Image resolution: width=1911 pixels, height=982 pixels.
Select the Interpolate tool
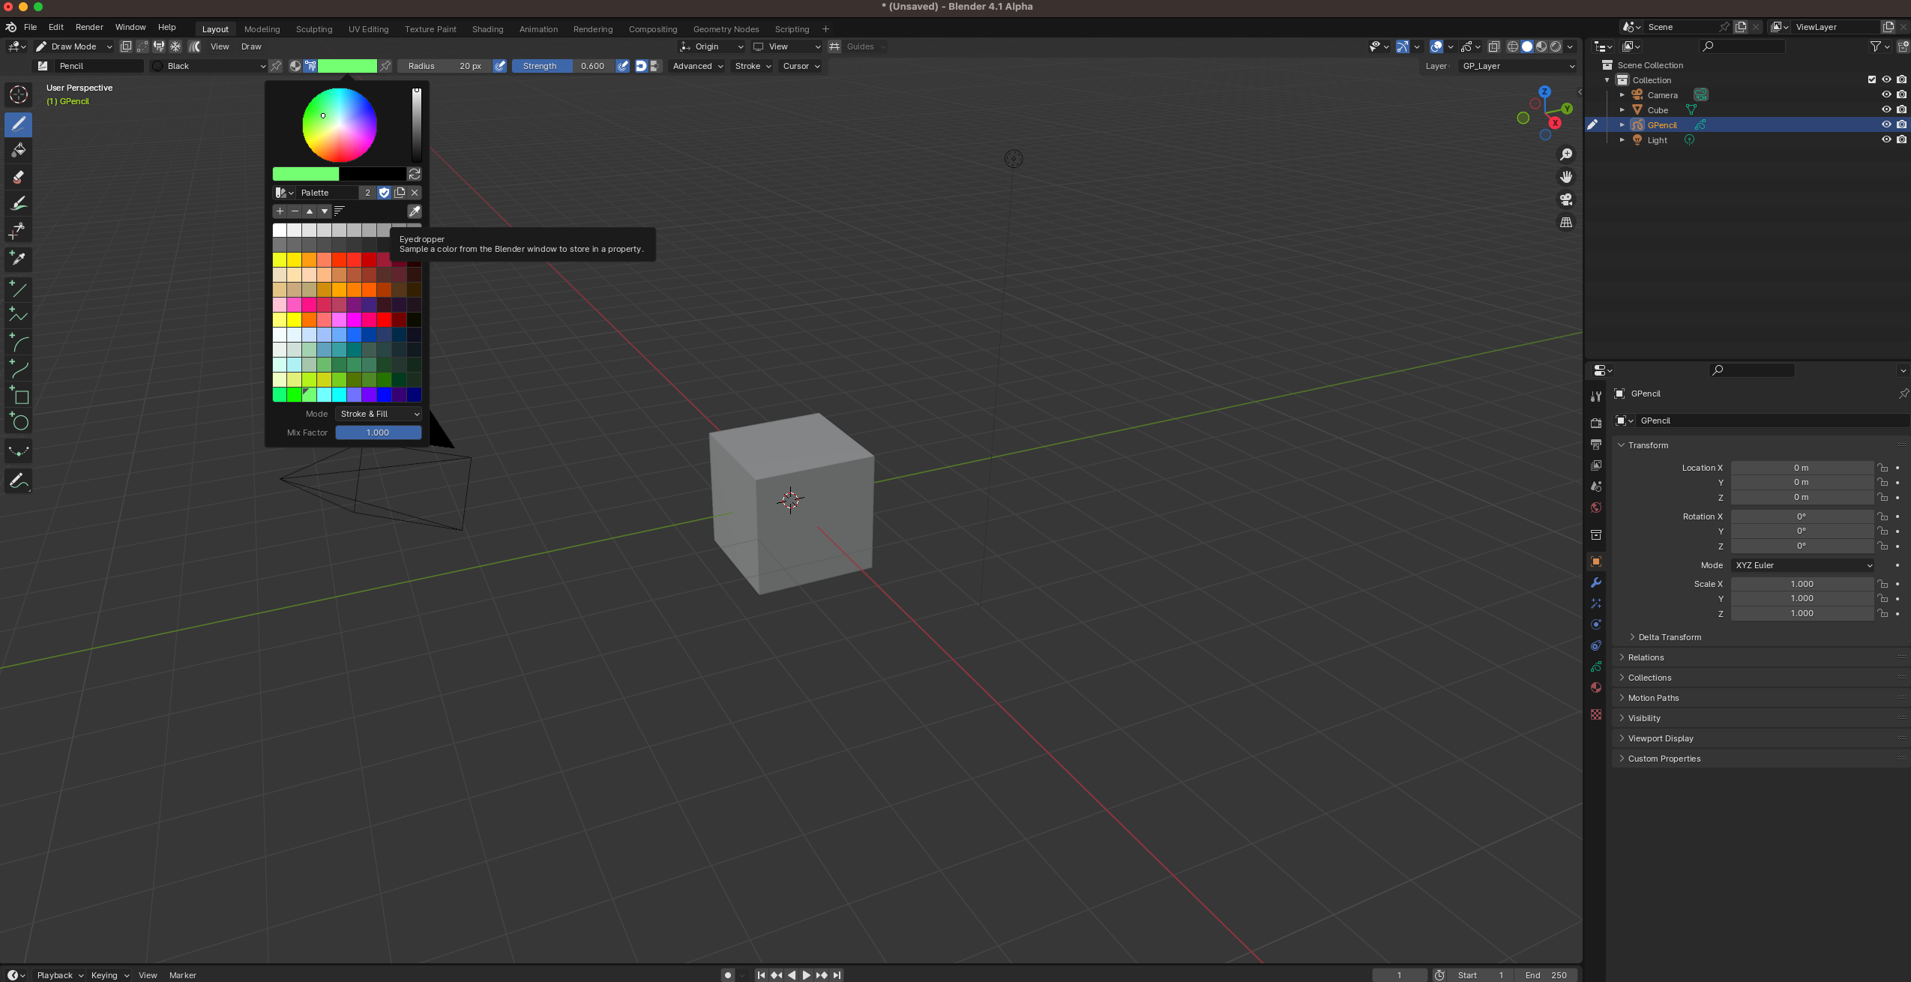coord(19,451)
